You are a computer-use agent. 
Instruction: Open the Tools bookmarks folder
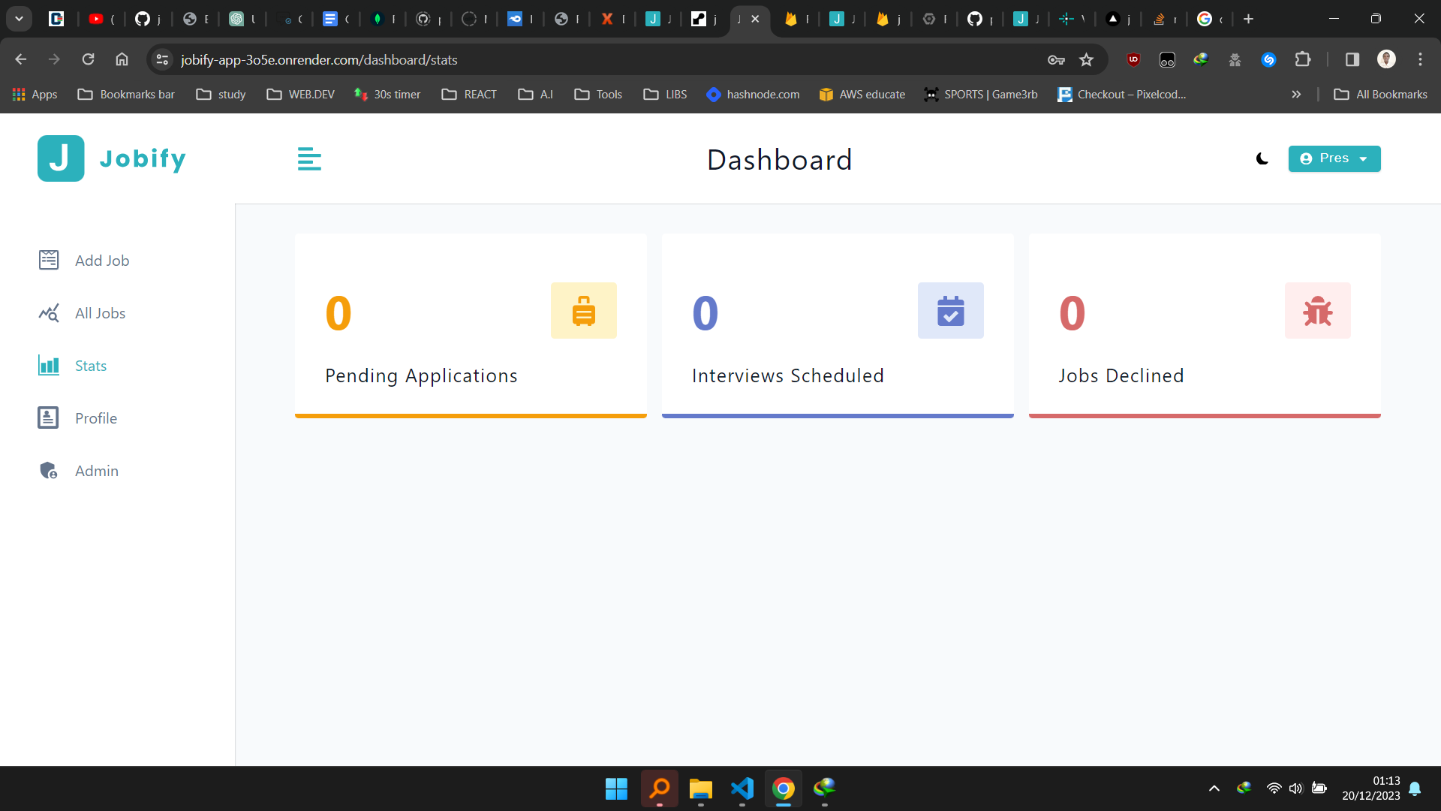pos(598,95)
